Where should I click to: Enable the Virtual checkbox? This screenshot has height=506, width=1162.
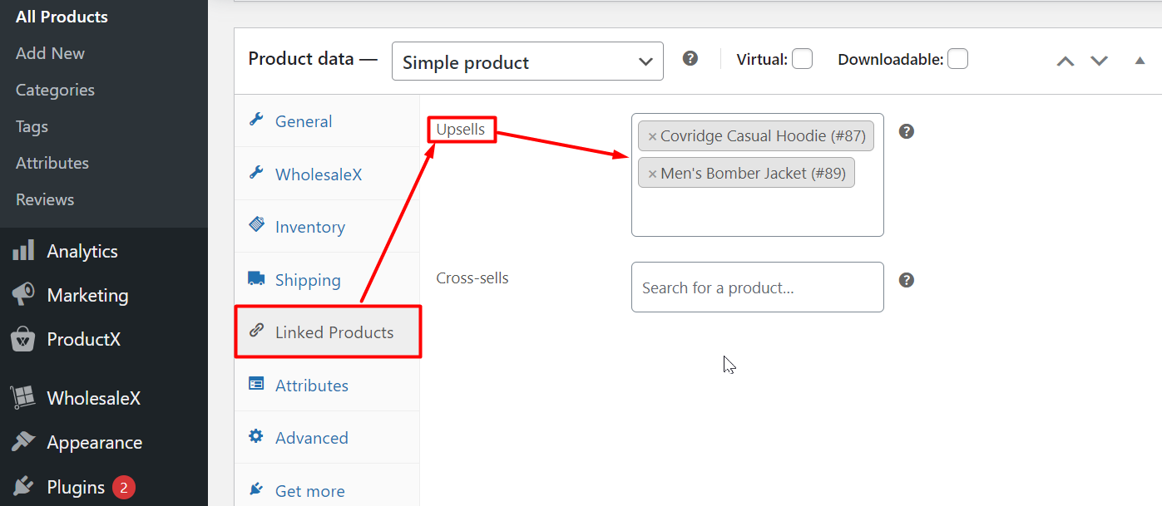[802, 59]
